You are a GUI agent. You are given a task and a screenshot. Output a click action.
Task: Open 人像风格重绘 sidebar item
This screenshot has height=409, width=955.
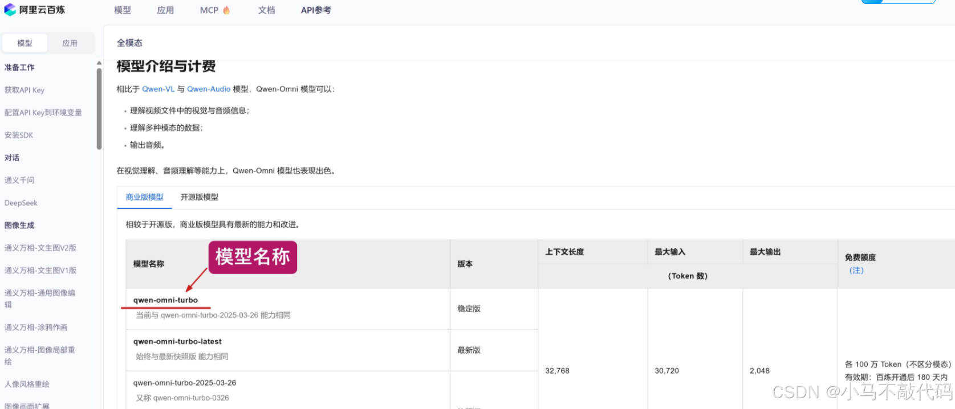[x=27, y=385]
